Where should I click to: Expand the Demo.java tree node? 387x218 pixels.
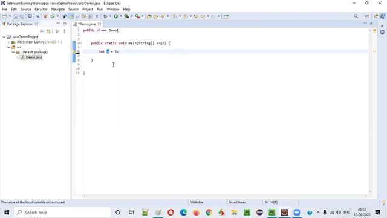[x=18, y=58]
